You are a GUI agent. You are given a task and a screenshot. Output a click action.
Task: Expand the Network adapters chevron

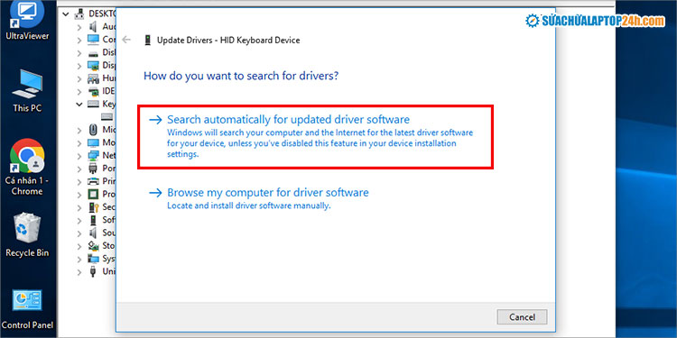click(79, 156)
